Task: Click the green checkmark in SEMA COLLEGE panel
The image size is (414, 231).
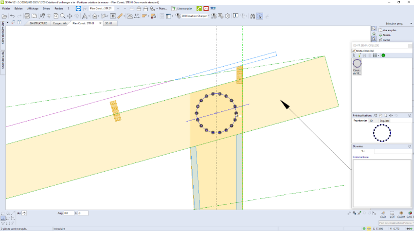Action: pyautogui.click(x=383, y=55)
